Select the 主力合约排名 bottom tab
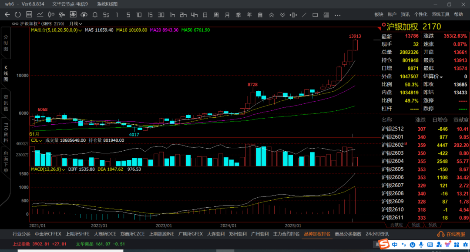The height and width of the screenshot is (252, 470). click(x=286, y=234)
